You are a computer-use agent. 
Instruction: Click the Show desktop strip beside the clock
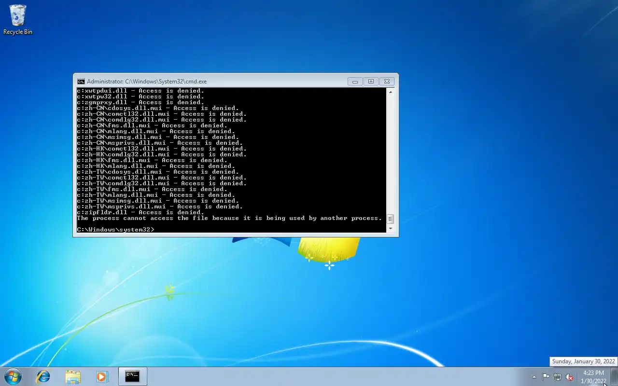(614, 376)
